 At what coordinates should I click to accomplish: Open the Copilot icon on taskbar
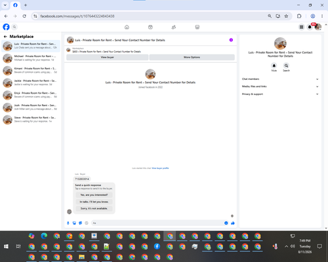(31, 236)
